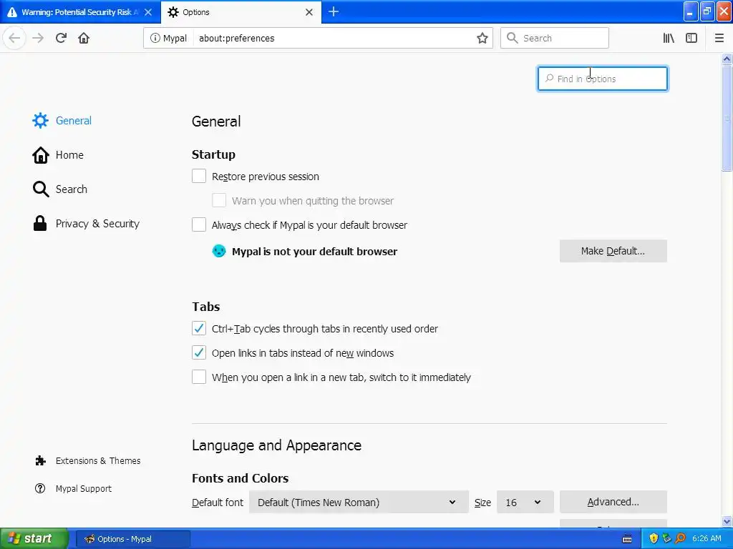This screenshot has width=733, height=549.
Task: Go back with the back arrow button
Action: (14, 38)
